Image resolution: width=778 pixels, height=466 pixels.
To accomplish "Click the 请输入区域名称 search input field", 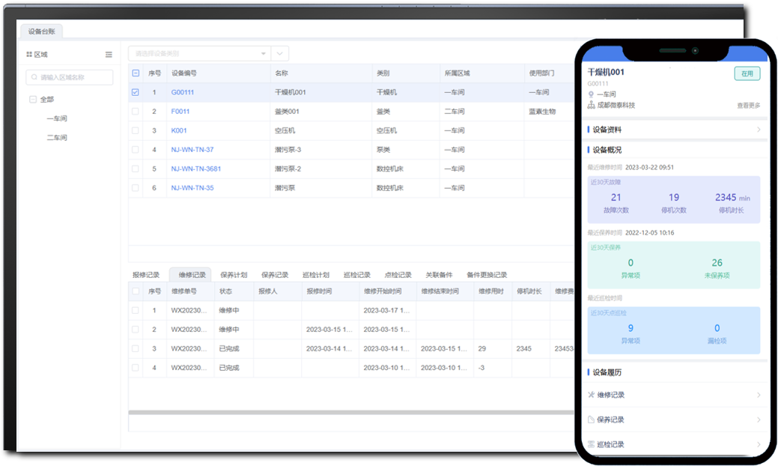I will click(x=73, y=77).
